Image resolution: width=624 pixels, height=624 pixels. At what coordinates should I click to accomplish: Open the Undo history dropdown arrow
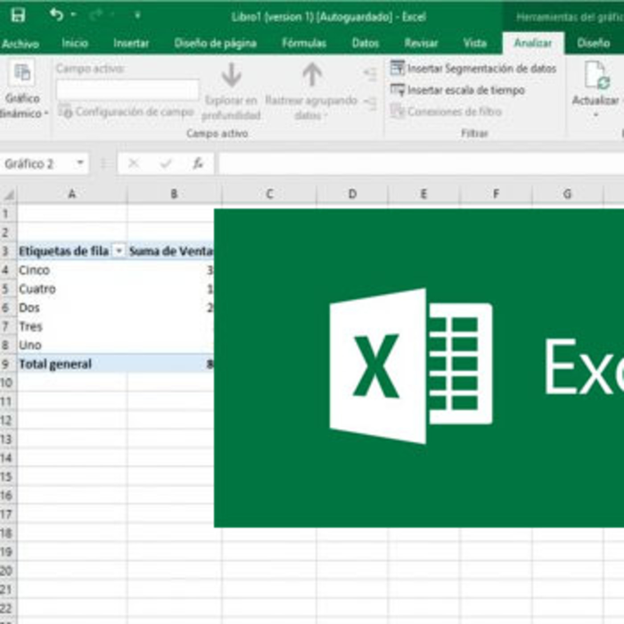click(x=74, y=15)
